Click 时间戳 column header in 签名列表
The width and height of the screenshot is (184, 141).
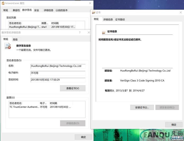coord(63,23)
